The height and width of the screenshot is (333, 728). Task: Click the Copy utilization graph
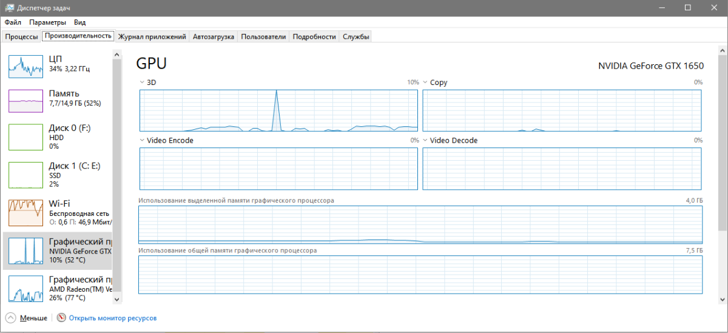[x=562, y=110]
